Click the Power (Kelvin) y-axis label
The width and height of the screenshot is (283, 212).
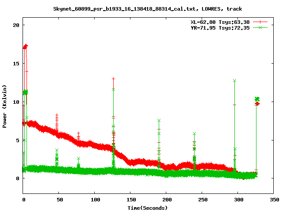pyautogui.click(x=4, y=106)
